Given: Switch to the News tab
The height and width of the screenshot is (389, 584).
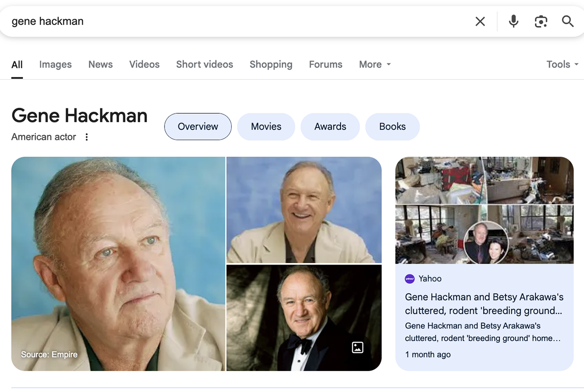Looking at the screenshot, I should coord(101,64).
